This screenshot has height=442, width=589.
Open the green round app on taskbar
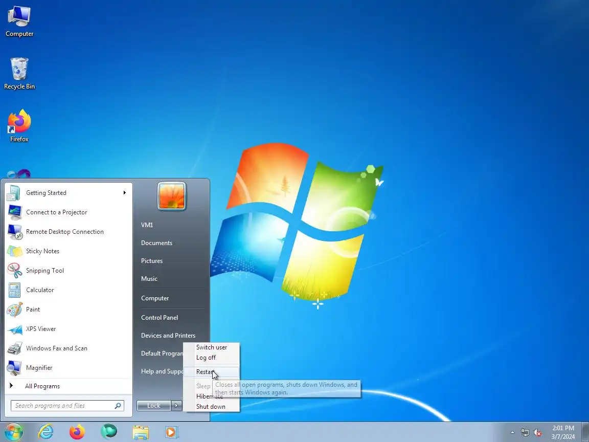(109, 432)
